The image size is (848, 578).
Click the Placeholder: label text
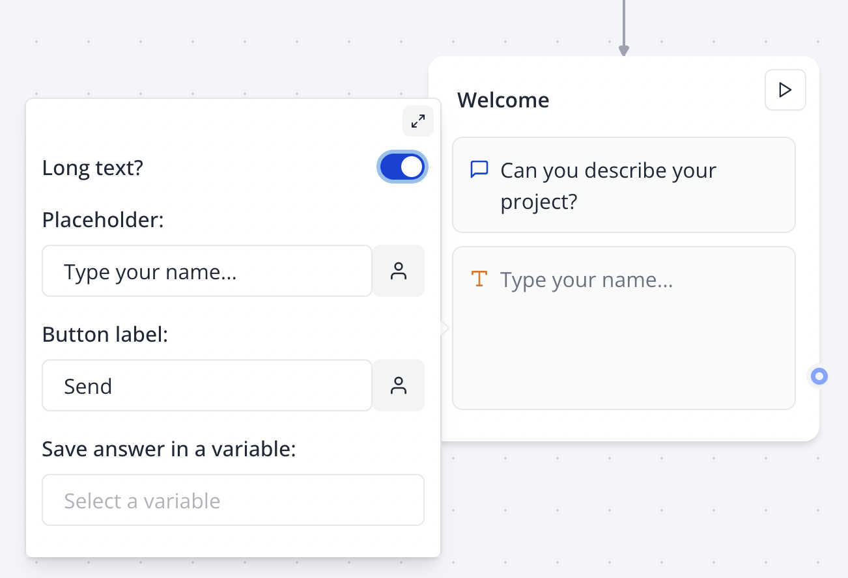tap(103, 220)
